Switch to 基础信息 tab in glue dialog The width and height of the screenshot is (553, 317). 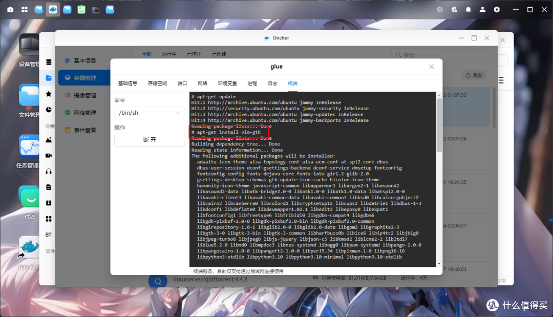pos(127,83)
